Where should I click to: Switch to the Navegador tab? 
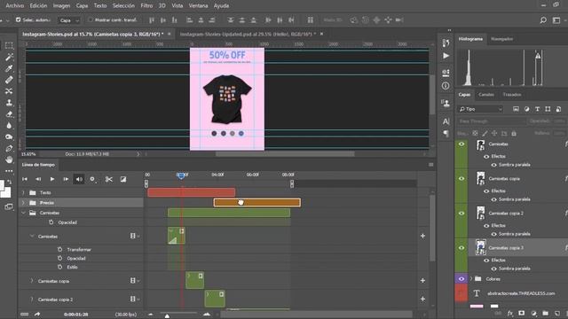501,39
